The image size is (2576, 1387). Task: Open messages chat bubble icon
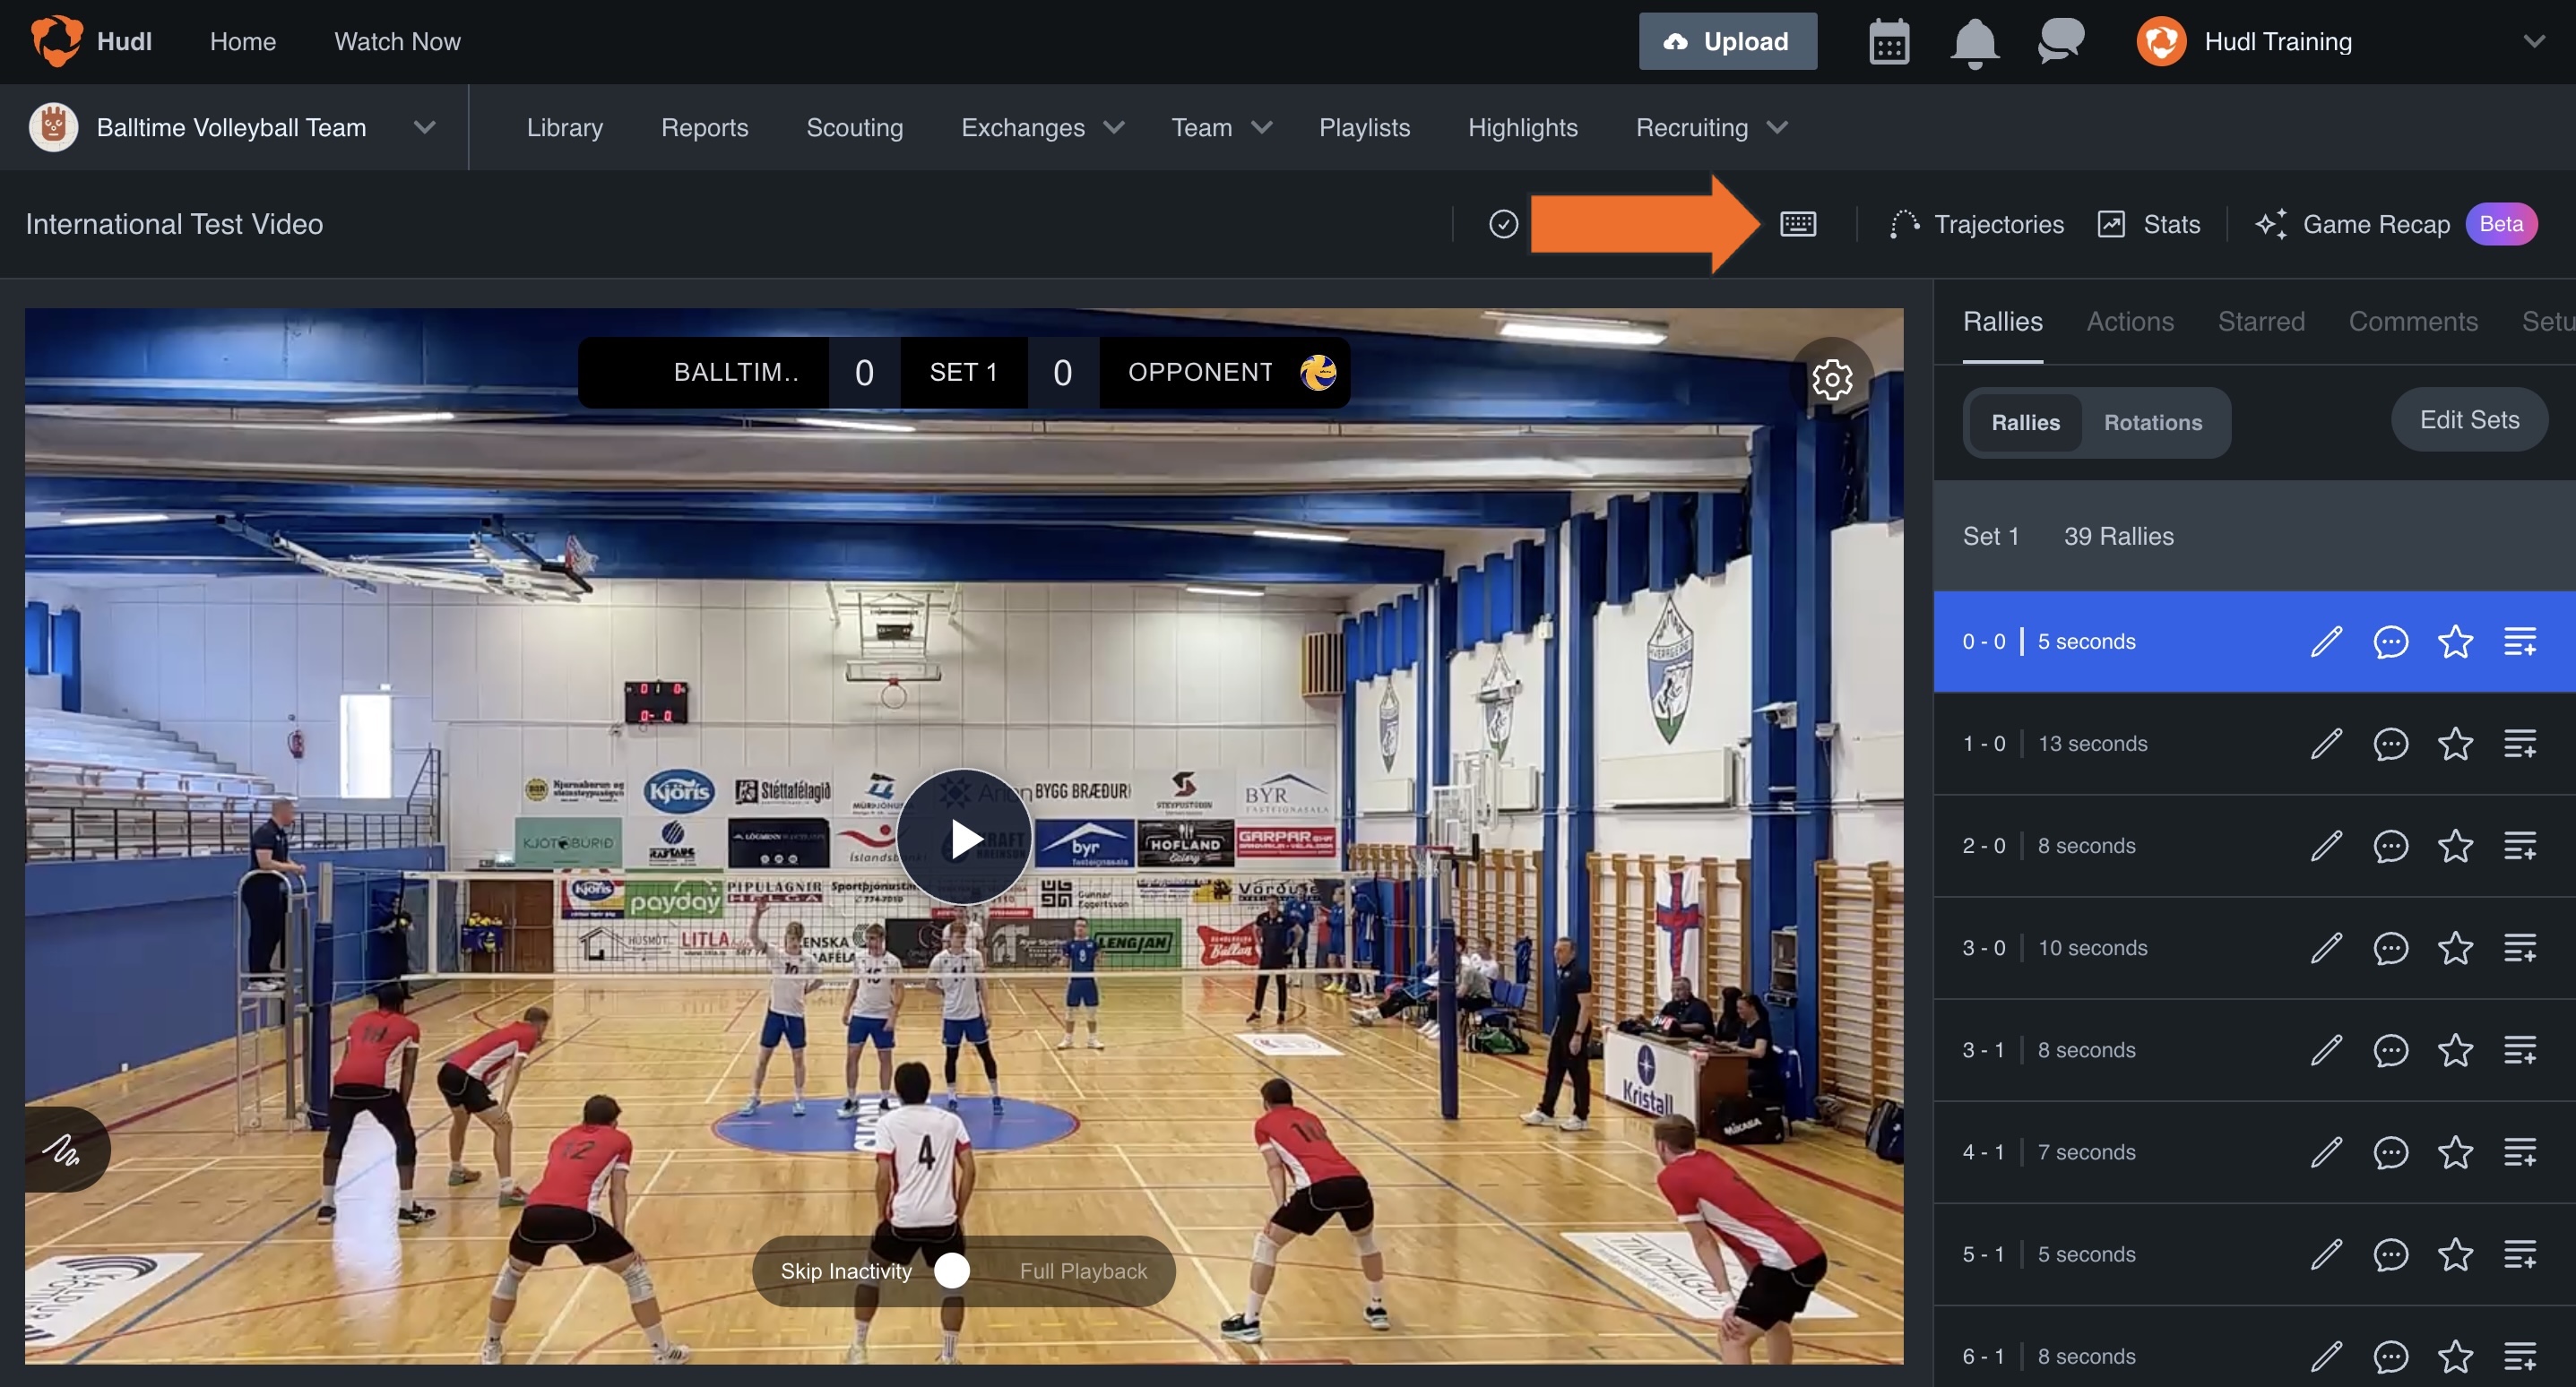pos(2060,42)
